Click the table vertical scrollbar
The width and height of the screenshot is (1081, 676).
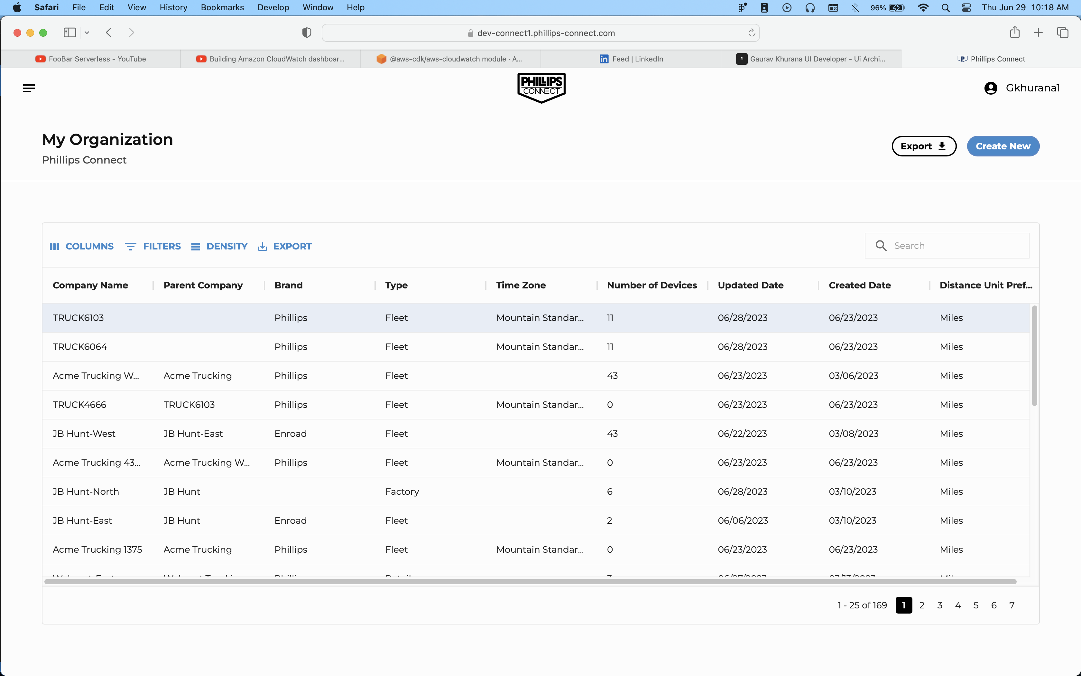[x=1035, y=356]
